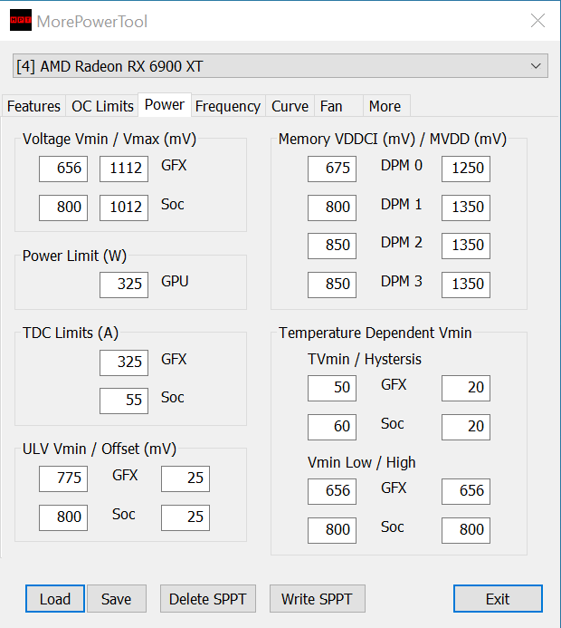Switch to the OC Limits tab

point(102,106)
